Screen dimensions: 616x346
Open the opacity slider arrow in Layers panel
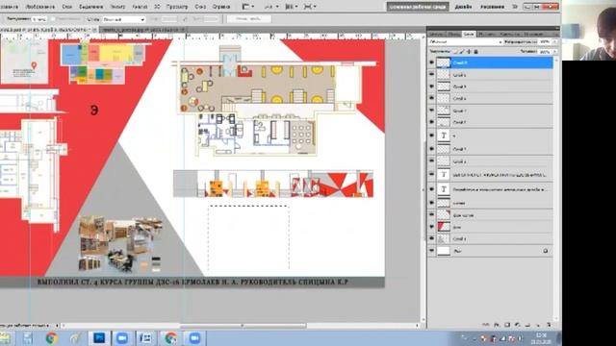coord(554,41)
